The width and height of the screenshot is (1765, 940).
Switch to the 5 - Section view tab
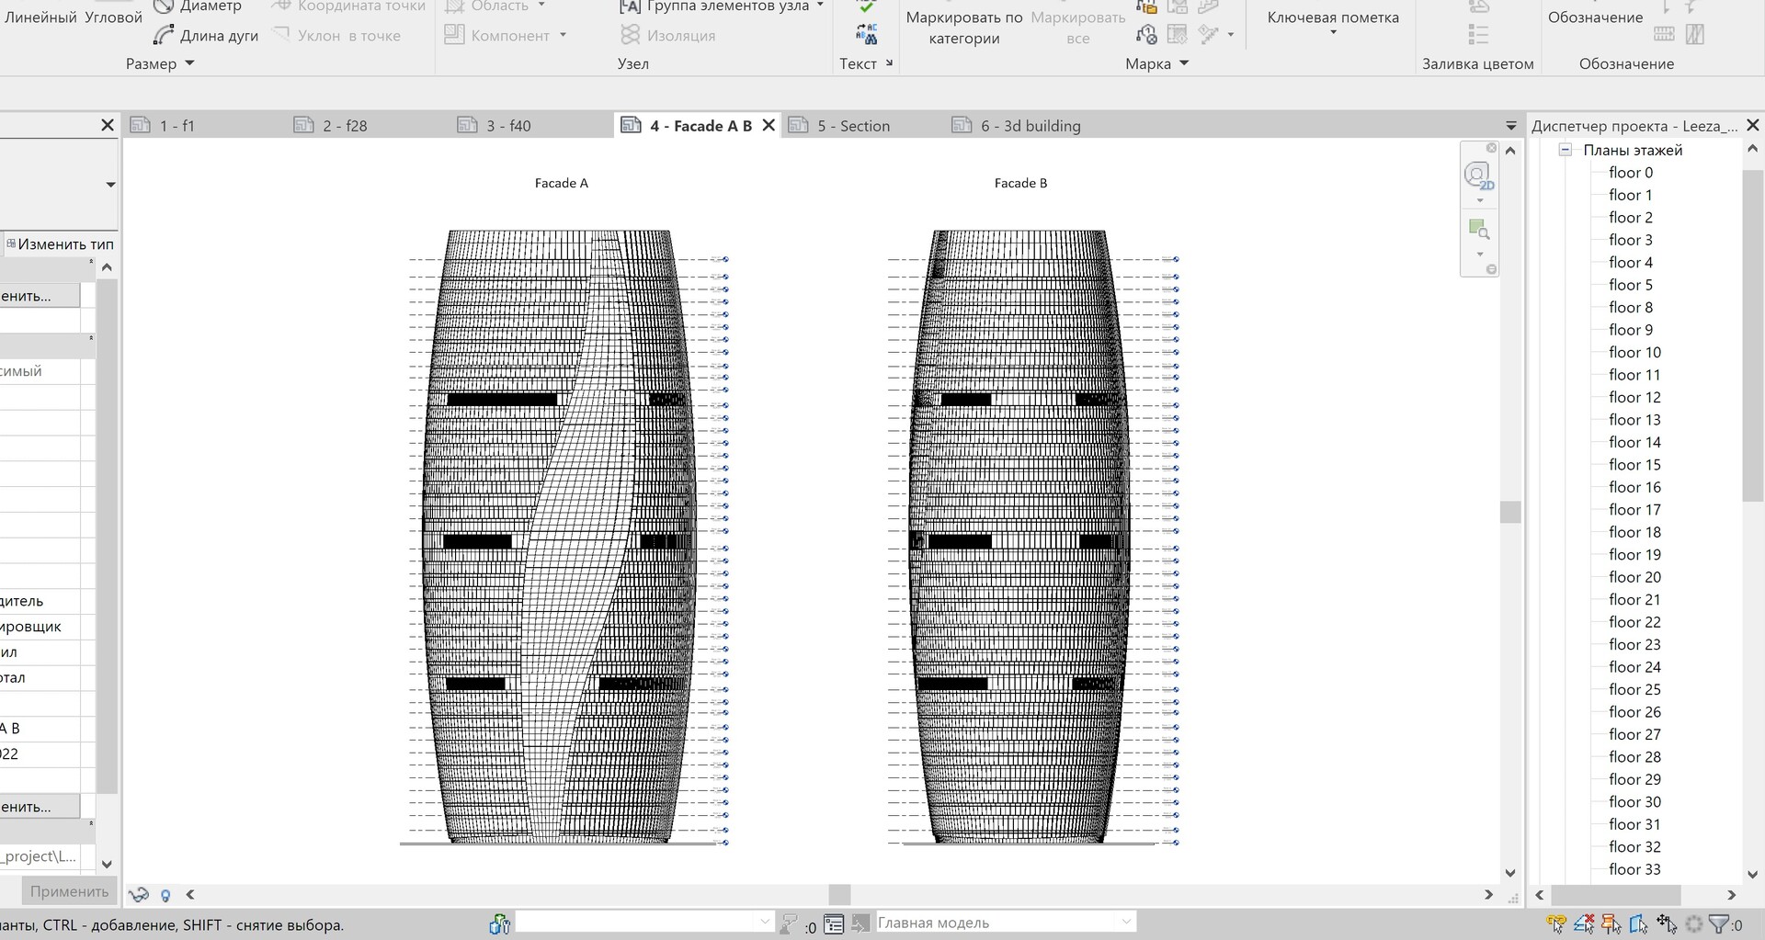[x=853, y=125]
